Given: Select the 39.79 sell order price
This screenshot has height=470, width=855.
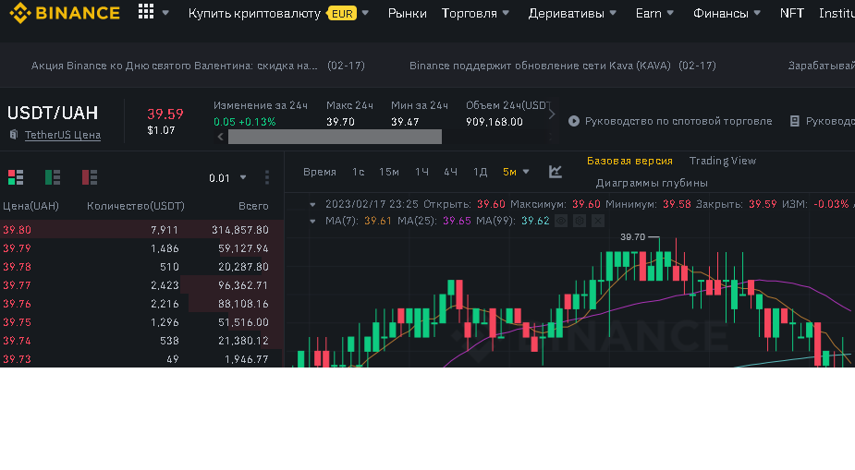Looking at the screenshot, I should pos(17,248).
